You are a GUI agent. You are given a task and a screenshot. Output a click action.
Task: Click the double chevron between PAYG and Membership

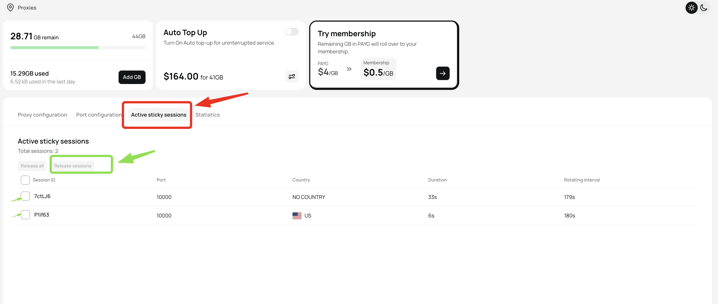click(x=349, y=69)
